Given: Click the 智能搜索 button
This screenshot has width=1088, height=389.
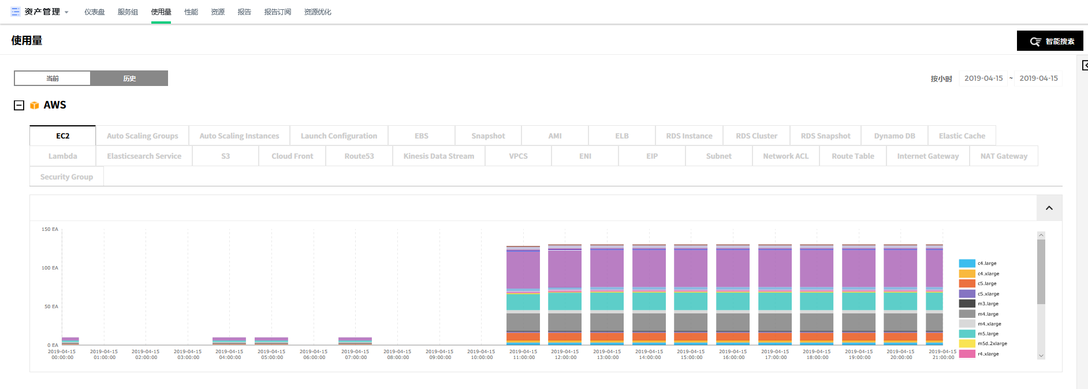Looking at the screenshot, I should click(1050, 41).
